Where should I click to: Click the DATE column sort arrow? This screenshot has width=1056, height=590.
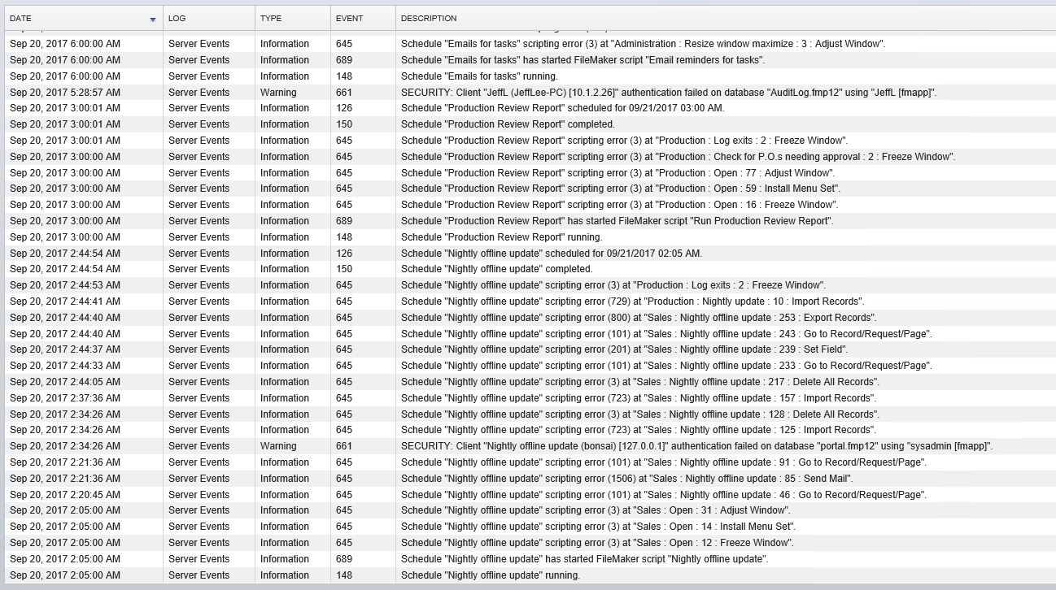click(x=152, y=19)
